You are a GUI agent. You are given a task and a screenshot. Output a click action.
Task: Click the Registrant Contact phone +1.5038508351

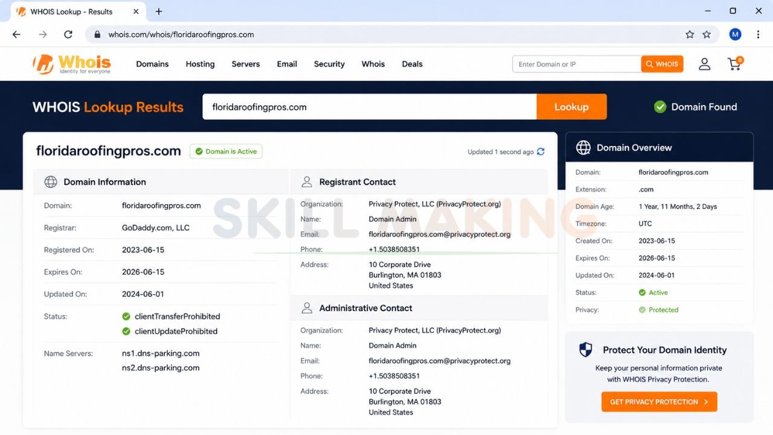click(394, 250)
